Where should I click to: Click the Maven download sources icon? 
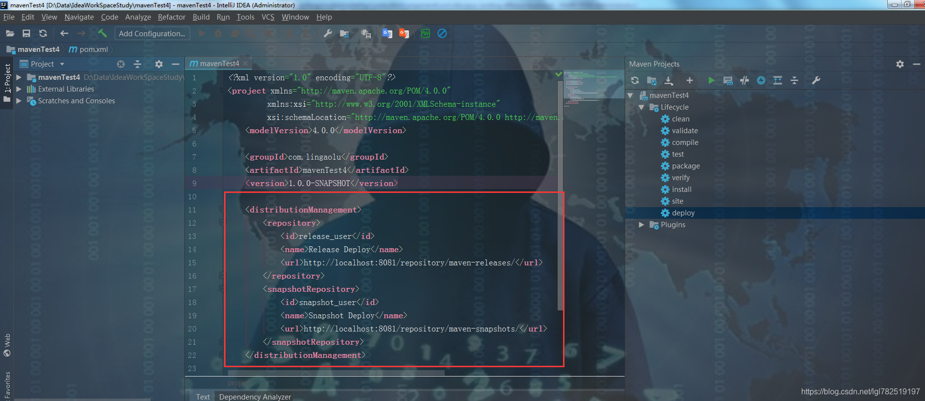[669, 80]
